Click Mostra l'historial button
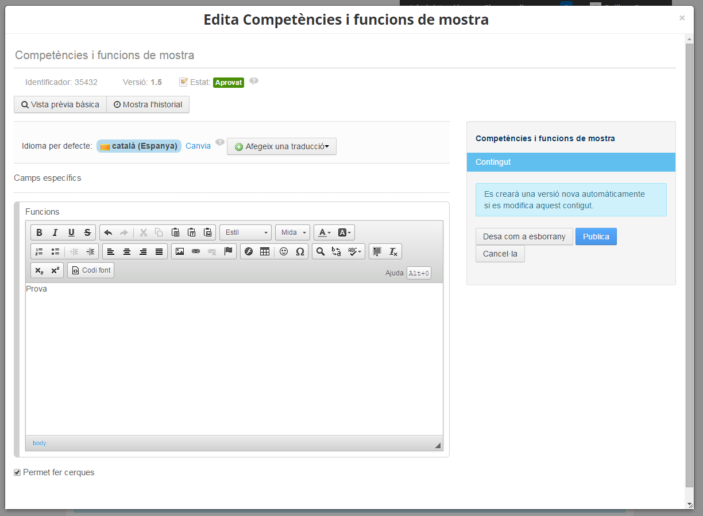Viewport: 703px width, 516px height. click(148, 104)
